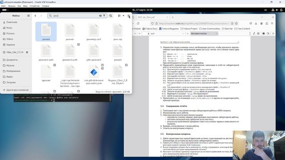
Task: Open VirtualBox Ввод menu
Action: [x=25, y=6]
